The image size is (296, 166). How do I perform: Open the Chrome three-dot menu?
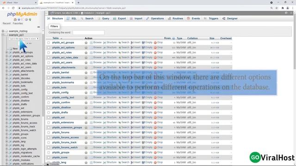293,8
